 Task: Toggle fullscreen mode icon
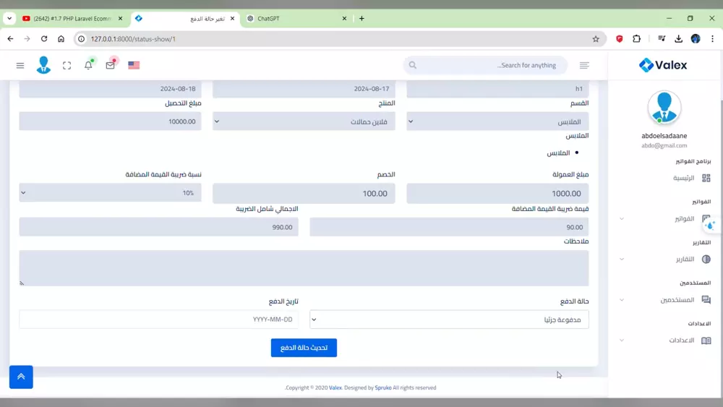click(x=67, y=66)
